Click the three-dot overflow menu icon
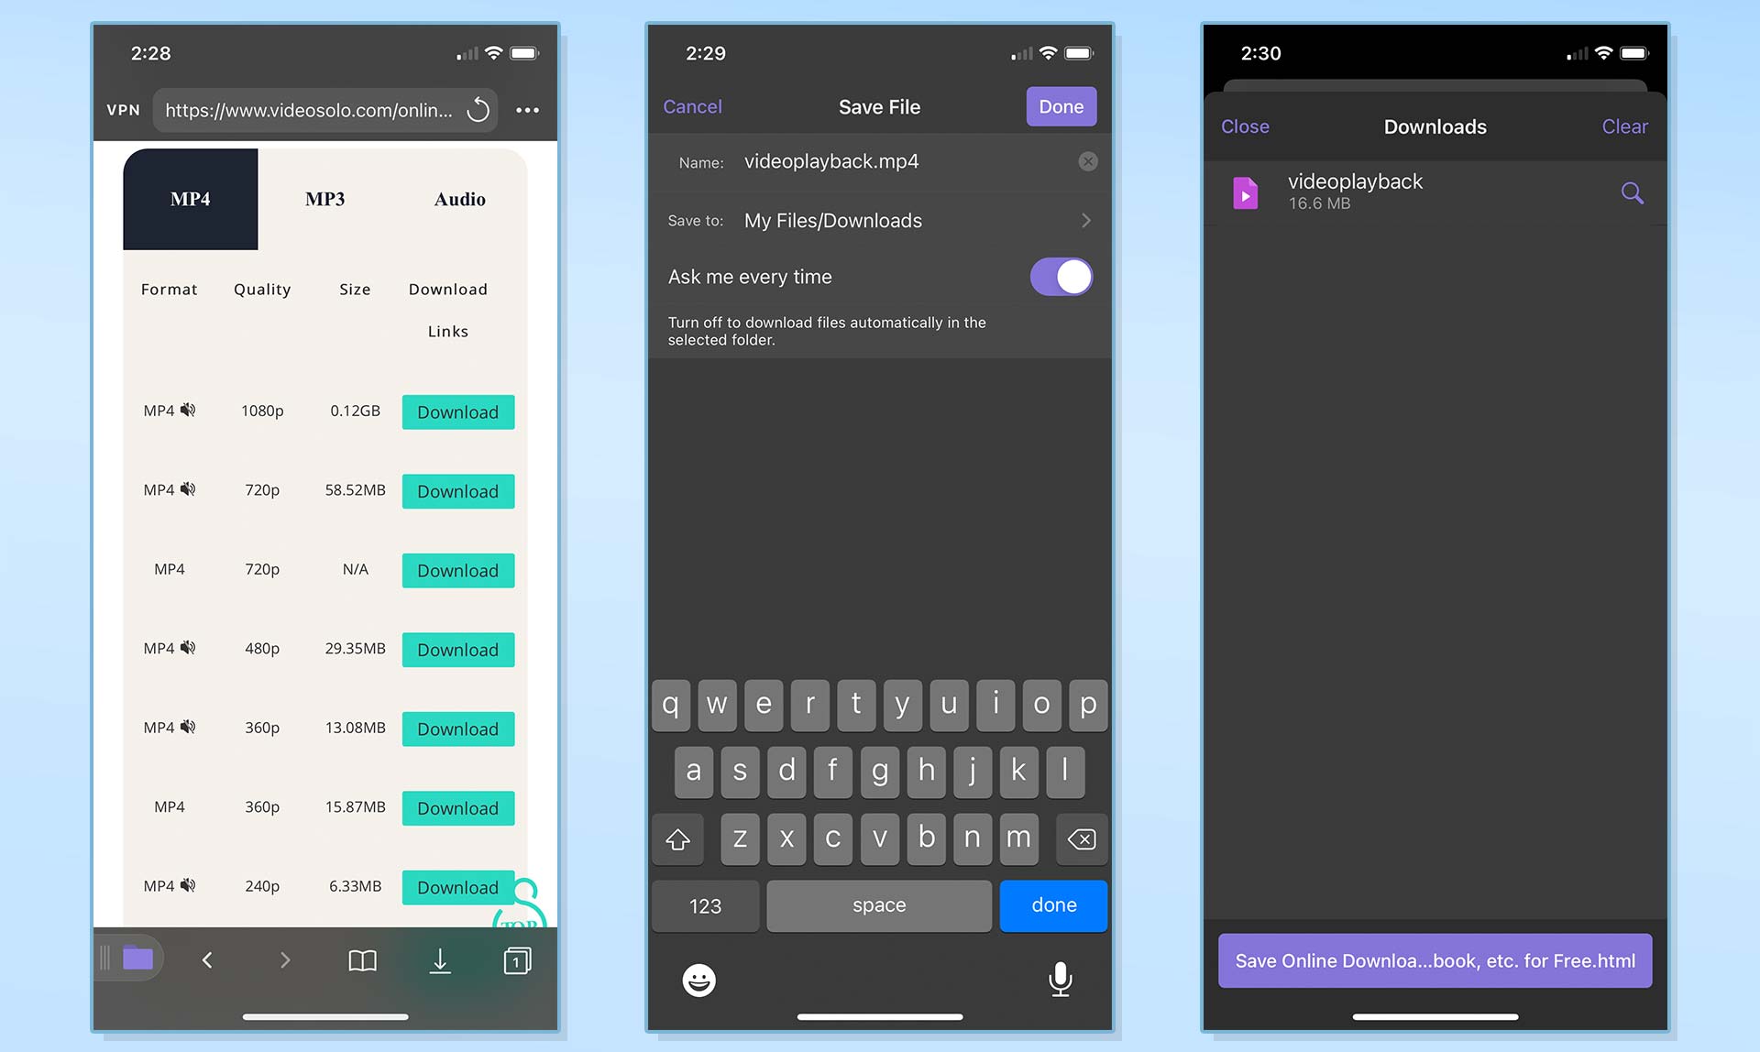This screenshot has width=1760, height=1052. tap(530, 110)
